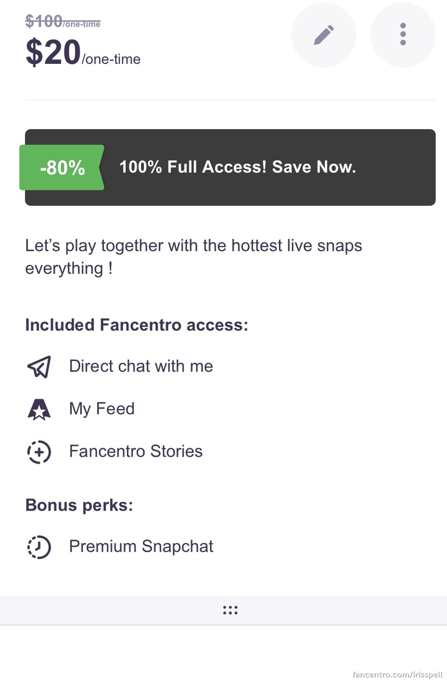This screenshot has height=683, width=447.
Task: Click the Premium Snapchat clock icon
Action: pos(39,547)
